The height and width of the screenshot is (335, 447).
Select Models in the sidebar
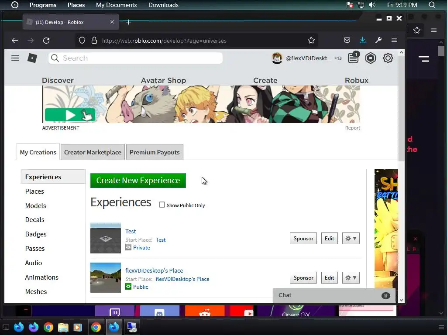36,206
